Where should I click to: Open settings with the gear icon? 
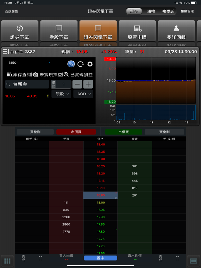tap(90, 64)
